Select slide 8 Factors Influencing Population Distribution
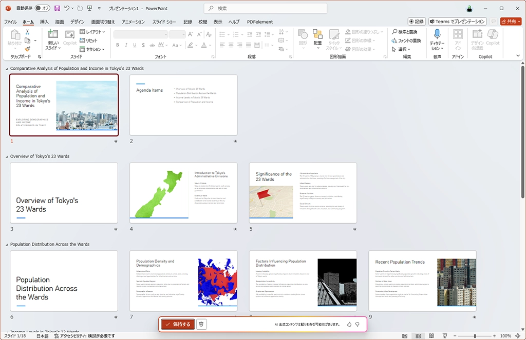The image size is (526, 340). point(303,281)
